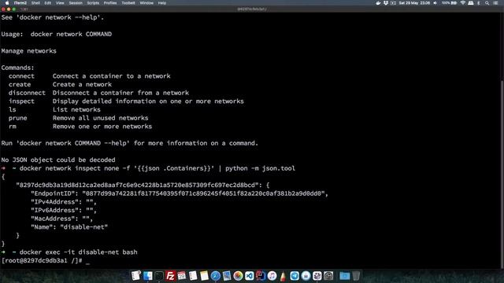Launch IntelliJ IDEA from dock
The width and height of the screenshot is (504, 283).
[x=261, y=276]
